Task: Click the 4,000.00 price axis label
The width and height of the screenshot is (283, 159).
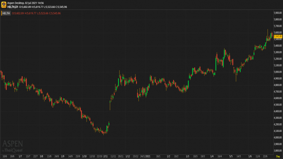Action: [278, 138]
